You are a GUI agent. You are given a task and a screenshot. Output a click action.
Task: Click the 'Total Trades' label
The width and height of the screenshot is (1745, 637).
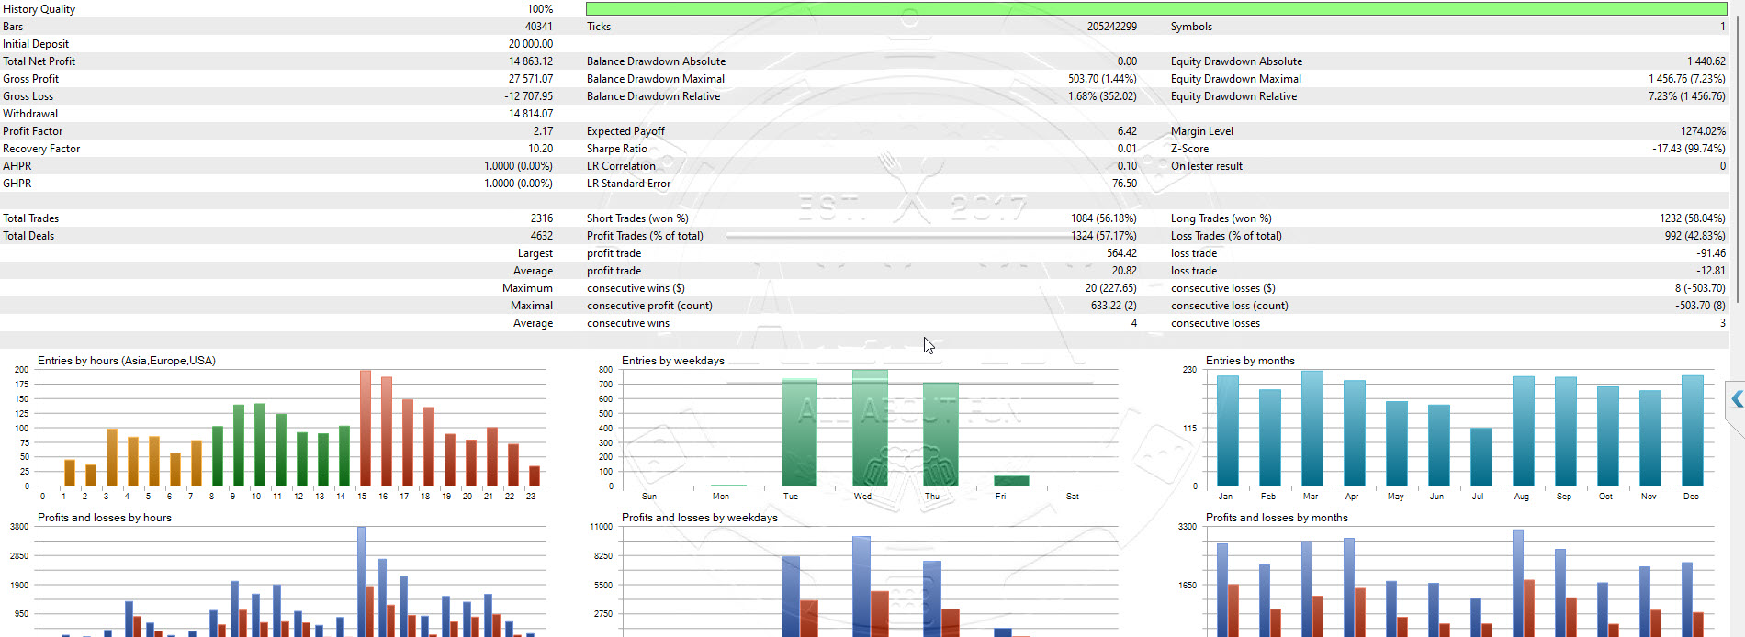[x=31, y=218]
